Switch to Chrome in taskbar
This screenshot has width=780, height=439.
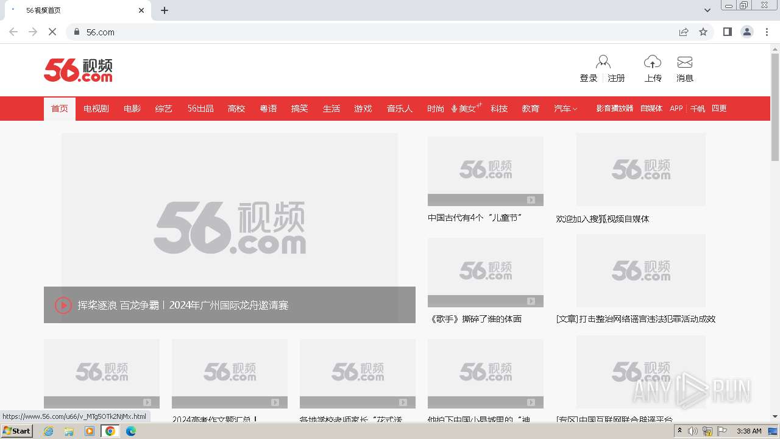[110, 431]
